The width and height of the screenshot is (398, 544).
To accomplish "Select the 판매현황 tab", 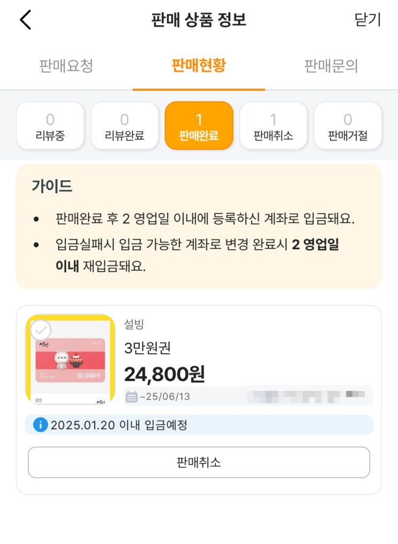I will point(199,65).
